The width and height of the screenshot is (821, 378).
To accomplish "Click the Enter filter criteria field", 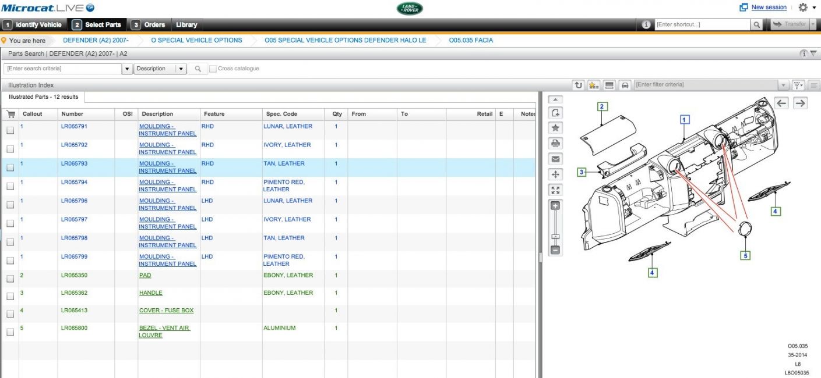I will 706,85.
